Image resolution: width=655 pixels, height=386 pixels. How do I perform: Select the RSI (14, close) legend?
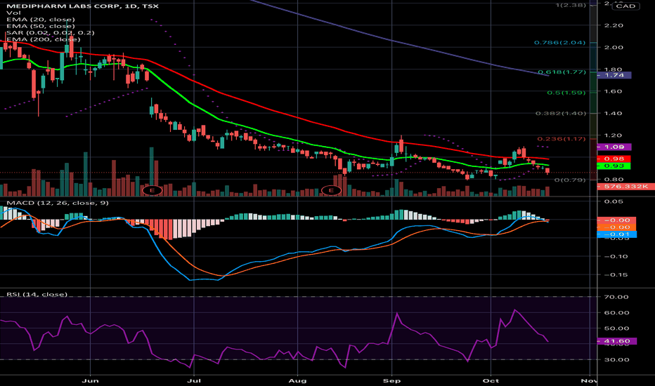click(37, 294)
